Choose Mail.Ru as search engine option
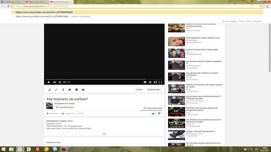The image size is (271, 152). (249, 22)
